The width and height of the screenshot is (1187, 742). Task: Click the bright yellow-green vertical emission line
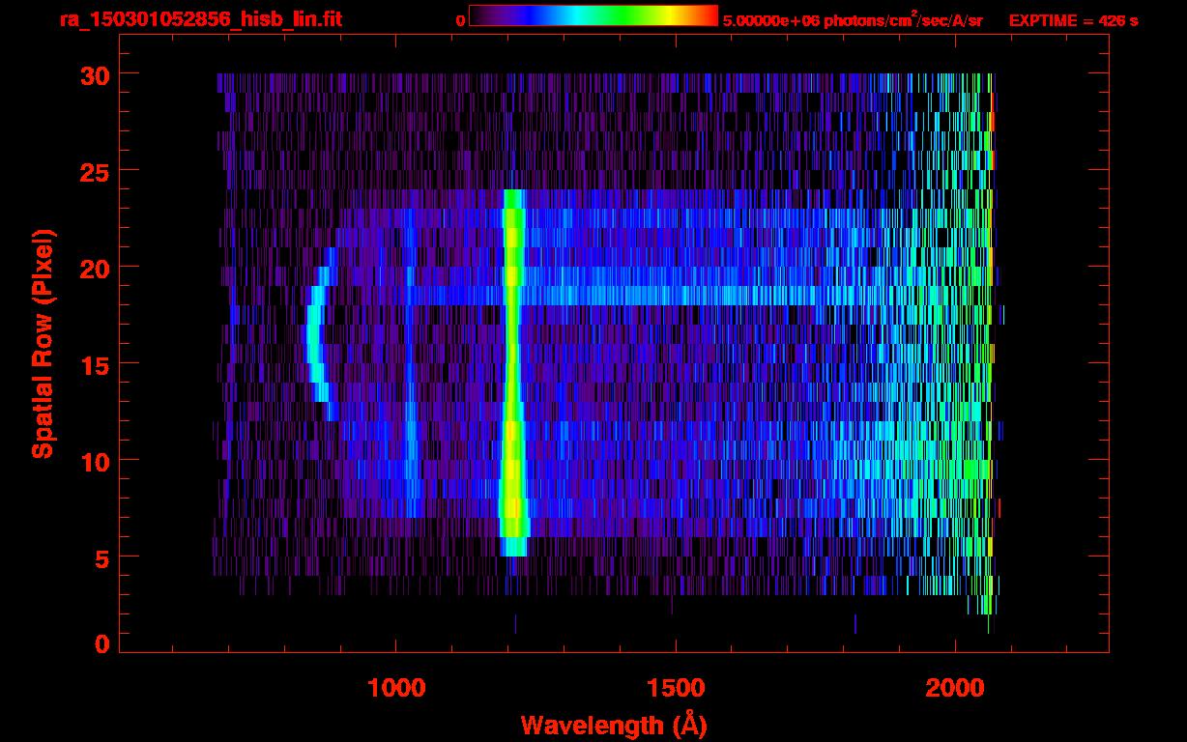(512, 372)
